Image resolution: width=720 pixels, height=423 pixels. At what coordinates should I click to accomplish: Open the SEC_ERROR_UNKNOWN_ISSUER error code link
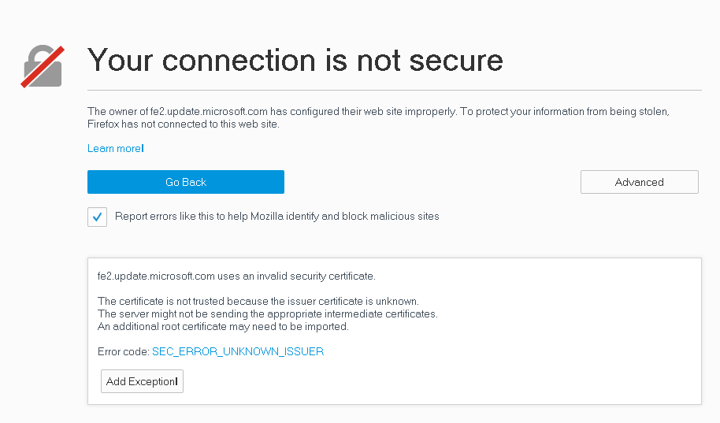238,351
